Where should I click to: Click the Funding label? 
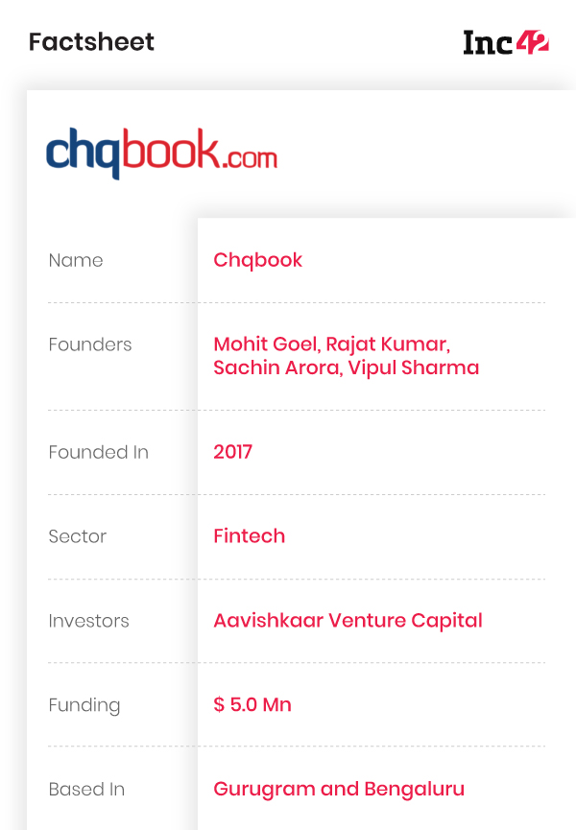coord(84,705)
